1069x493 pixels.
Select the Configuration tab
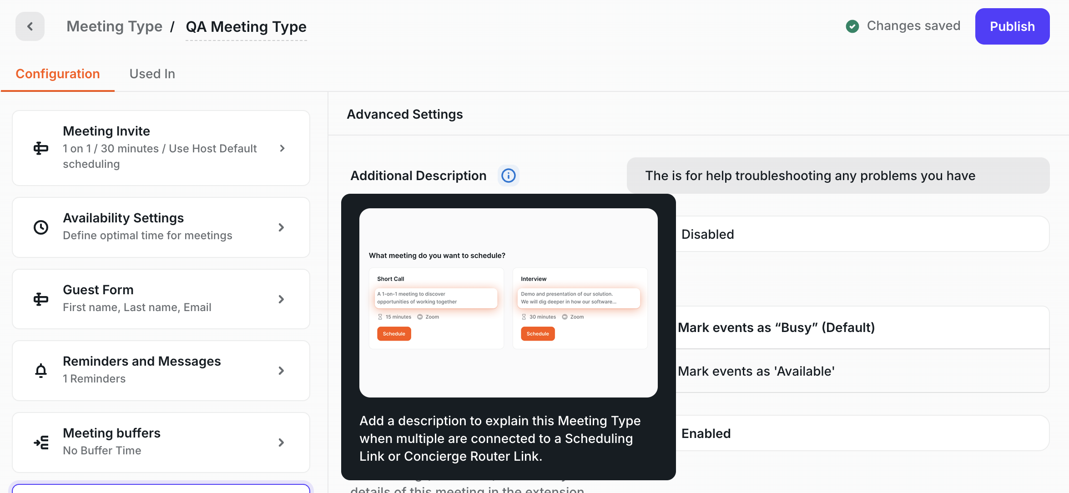coord(58,74)
